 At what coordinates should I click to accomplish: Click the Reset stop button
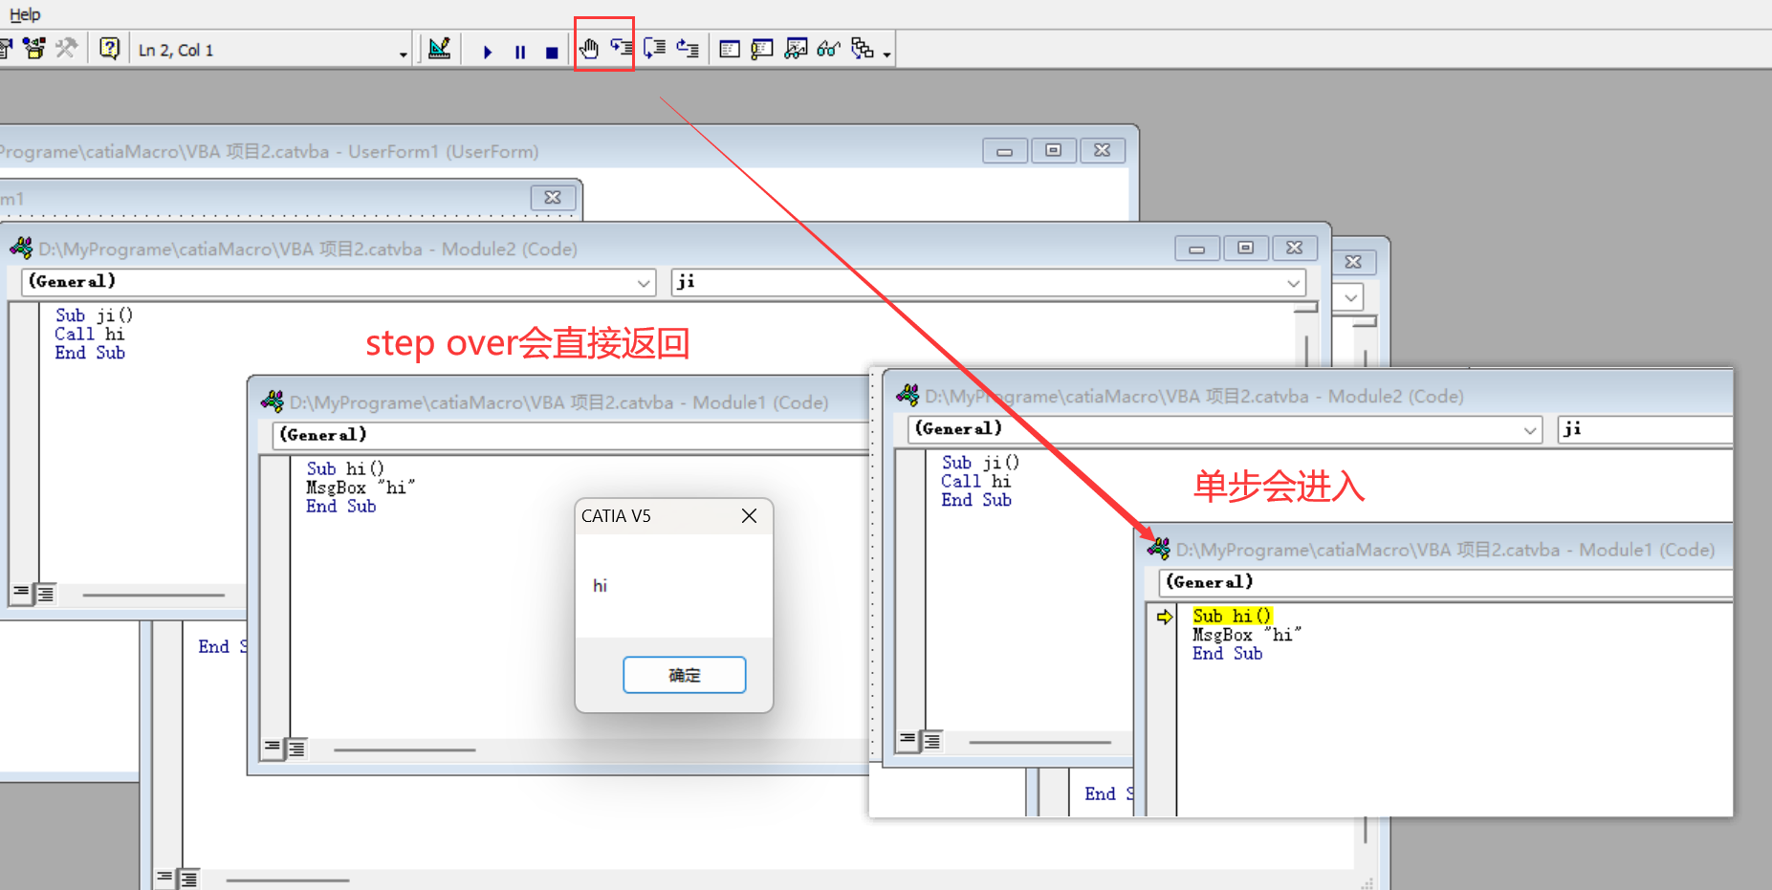552,52
